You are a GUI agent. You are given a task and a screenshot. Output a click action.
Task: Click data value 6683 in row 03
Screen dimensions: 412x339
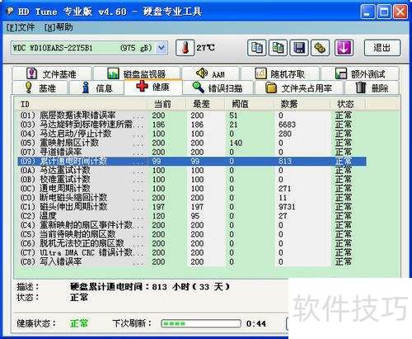point(287,125)
